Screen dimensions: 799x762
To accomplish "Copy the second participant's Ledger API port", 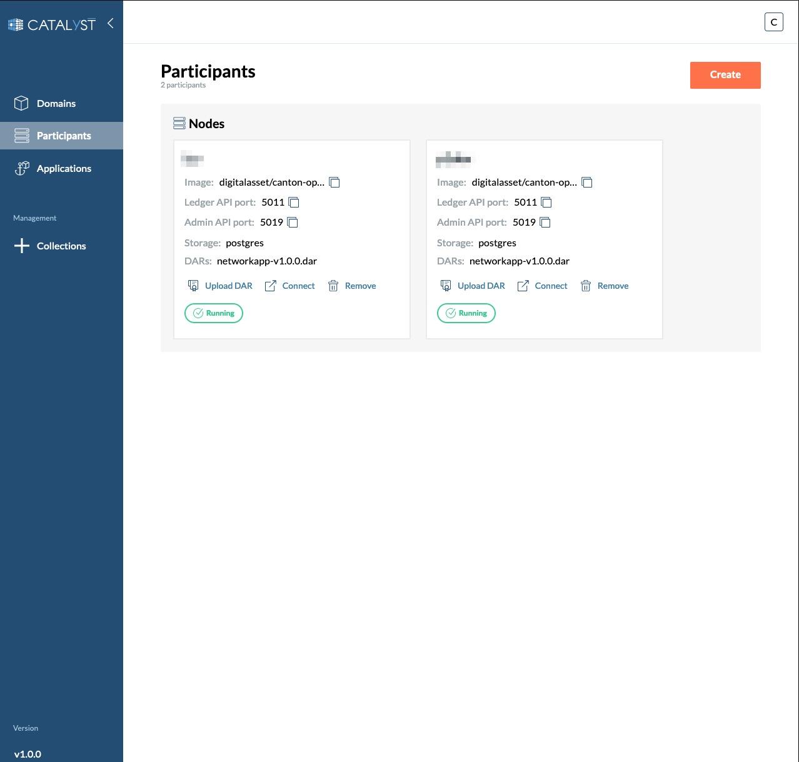I will [546, 202].
